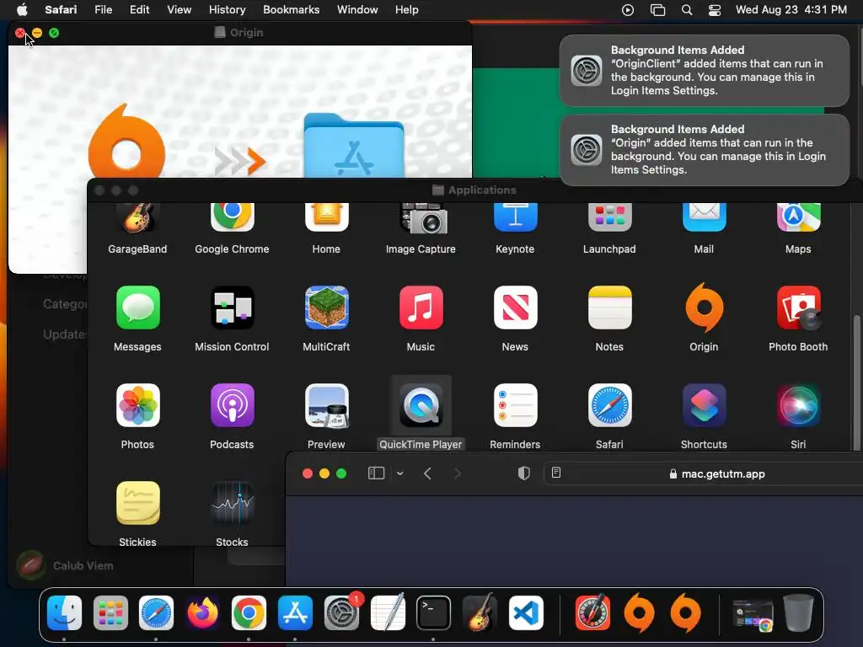The width and height of the screenshot is (863, 647).
Task: Open Mail in Applications window
Action: click(704, 217)
